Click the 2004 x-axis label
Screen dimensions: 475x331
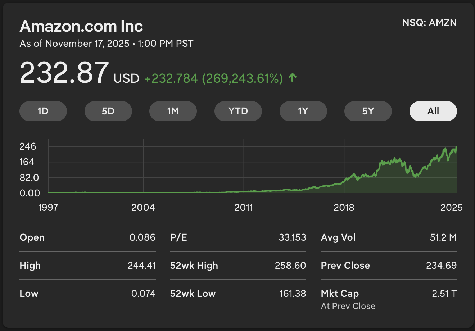[x=143, y=208]
